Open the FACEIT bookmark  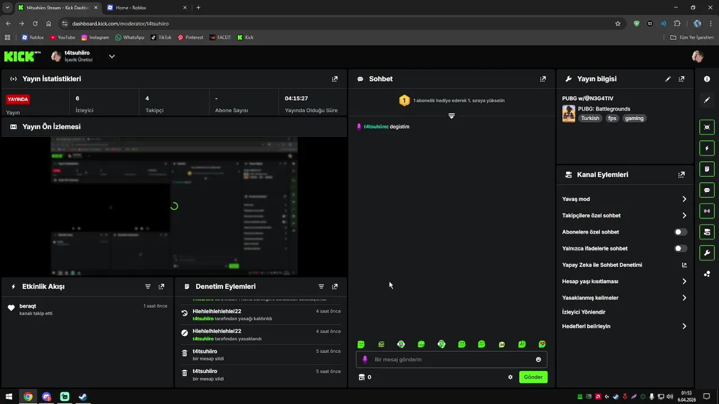click(220, 38)
